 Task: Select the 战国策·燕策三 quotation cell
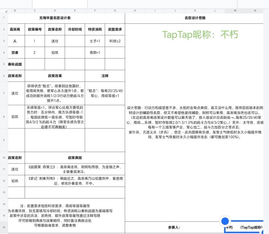point(75,169)
